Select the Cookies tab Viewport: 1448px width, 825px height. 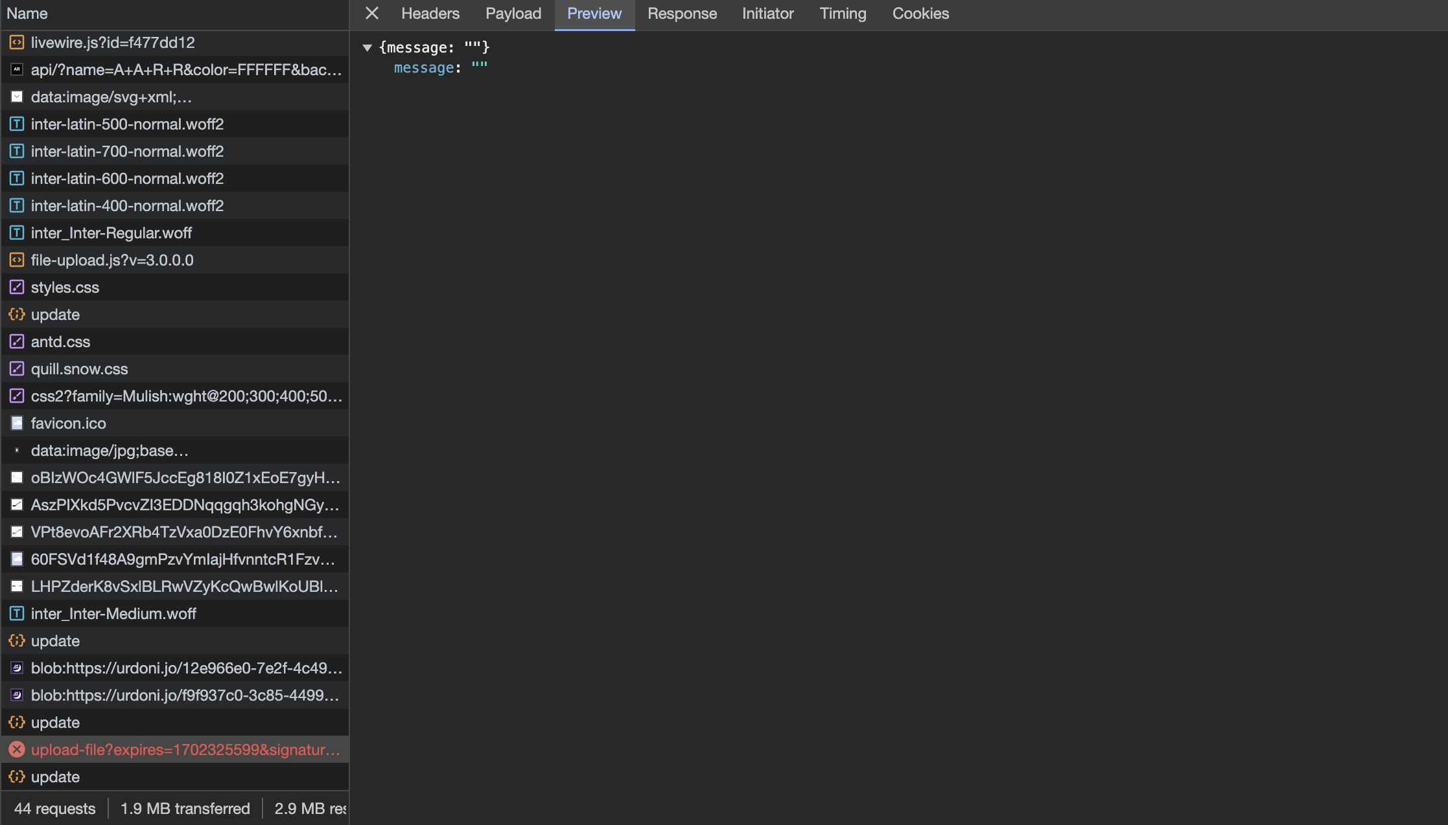[920, 14]
